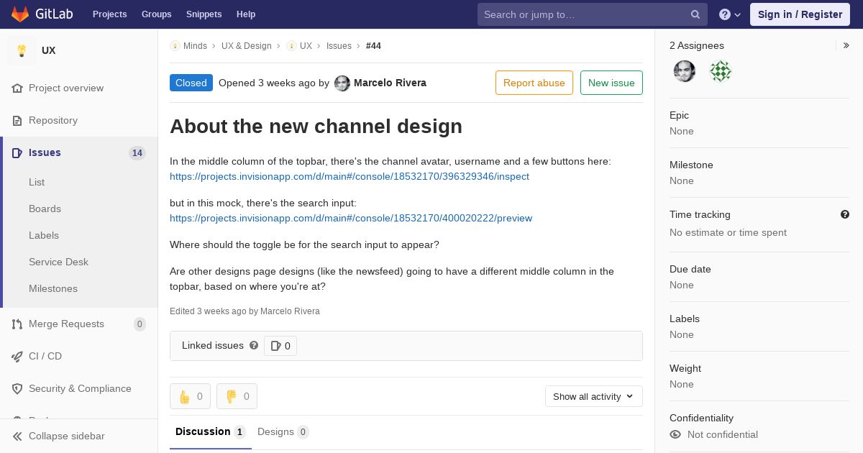Click the Security & Compliance shield icon
The height and width of the screenshot is (453, 863).
[17, 389]
